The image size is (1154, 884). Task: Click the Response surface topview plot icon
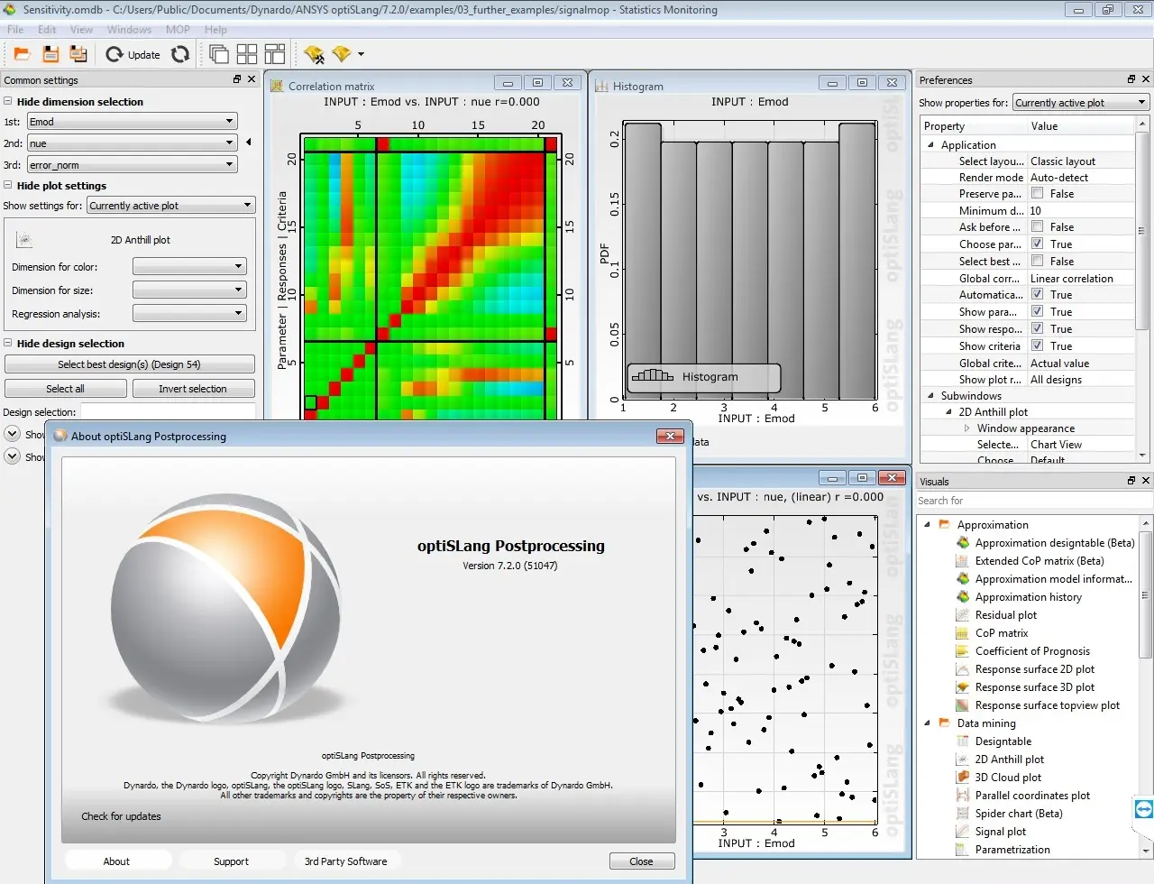963,705
